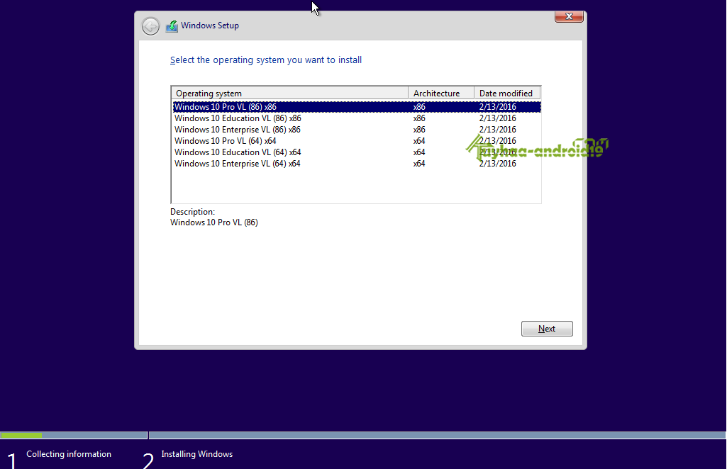Click the 'Installing Windows' step label
727x469 pixels.
pos(197,454)
